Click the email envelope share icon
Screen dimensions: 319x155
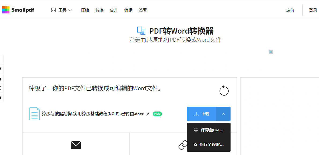pos(76,145)
